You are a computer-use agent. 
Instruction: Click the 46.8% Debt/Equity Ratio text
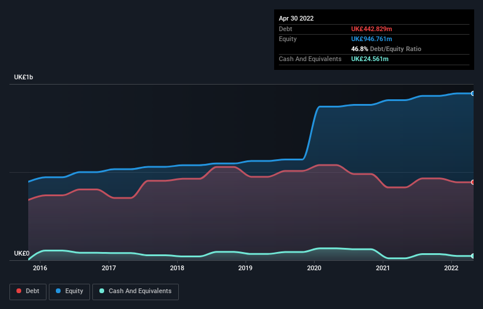[386, 49]
